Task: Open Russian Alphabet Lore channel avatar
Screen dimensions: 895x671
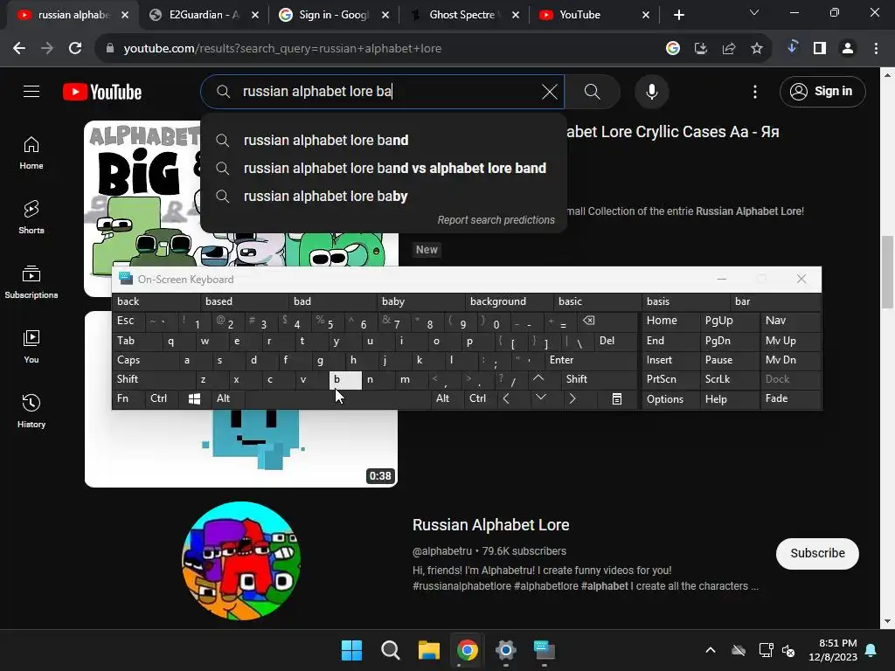Action: pos(241,561)
